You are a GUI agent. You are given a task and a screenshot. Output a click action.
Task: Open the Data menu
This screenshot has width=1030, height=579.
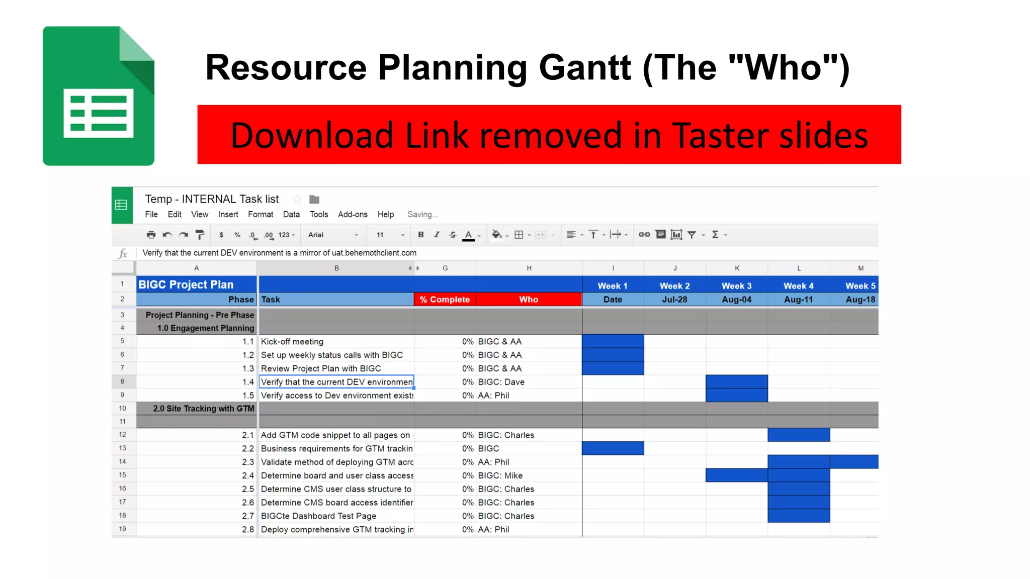click(291, 215)
